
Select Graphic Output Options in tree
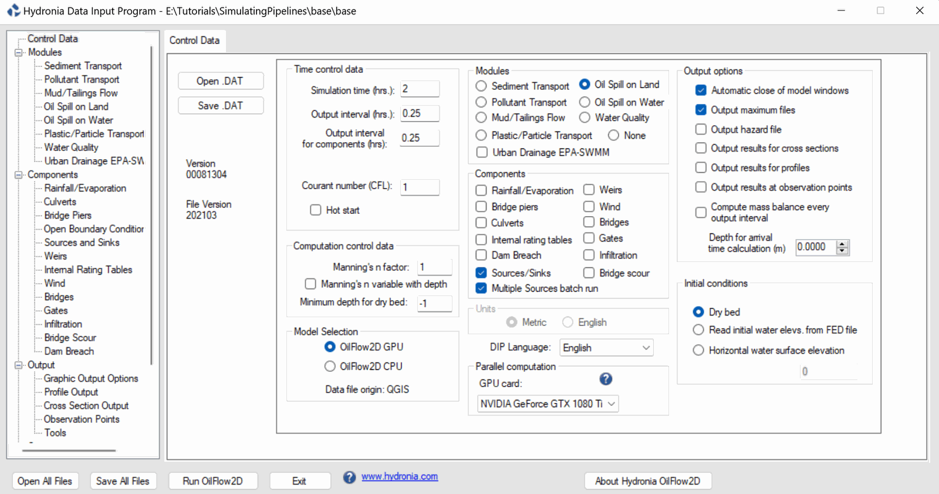point(91,378)
